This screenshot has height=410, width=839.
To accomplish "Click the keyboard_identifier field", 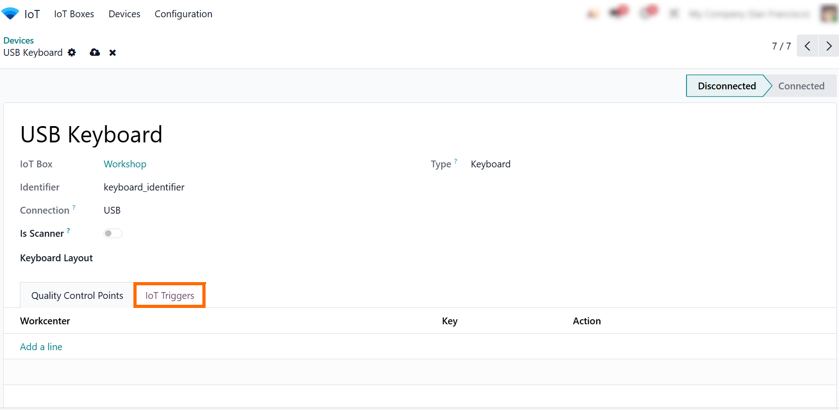I will [x=144, y=187].
